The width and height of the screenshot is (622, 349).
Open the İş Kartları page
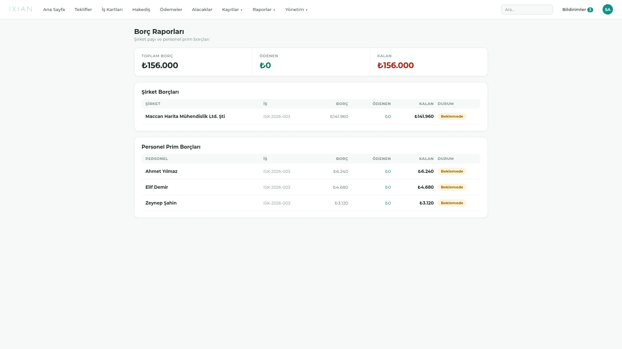(x=112, y=9)
